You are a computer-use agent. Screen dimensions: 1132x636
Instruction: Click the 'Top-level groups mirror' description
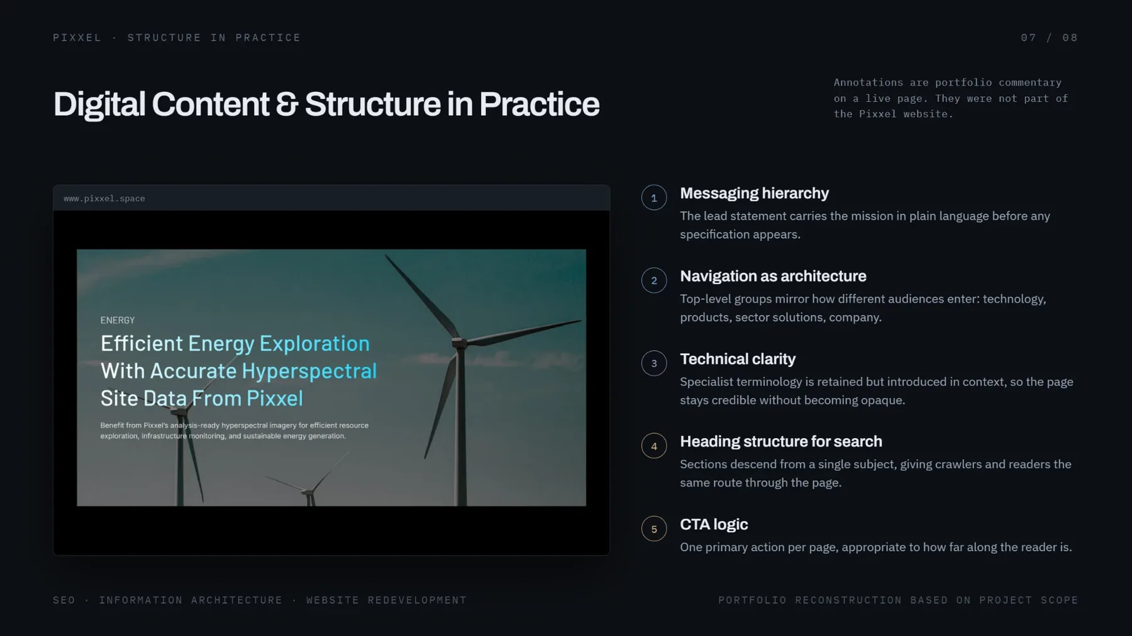(863, 308)
